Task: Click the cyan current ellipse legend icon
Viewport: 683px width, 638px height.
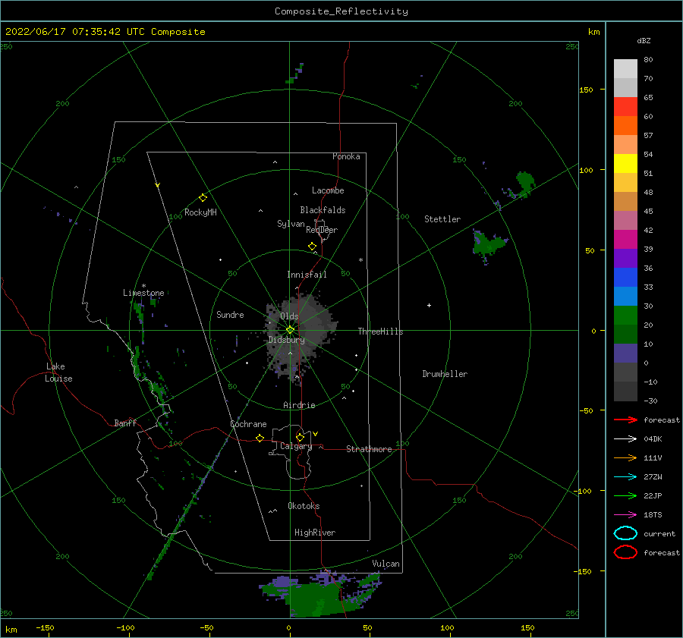Action: point(625,533)
